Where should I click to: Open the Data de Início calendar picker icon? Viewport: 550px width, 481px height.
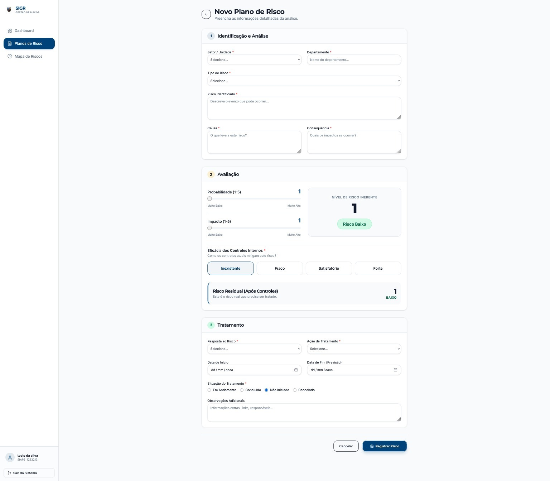click(x=296, y=370)
